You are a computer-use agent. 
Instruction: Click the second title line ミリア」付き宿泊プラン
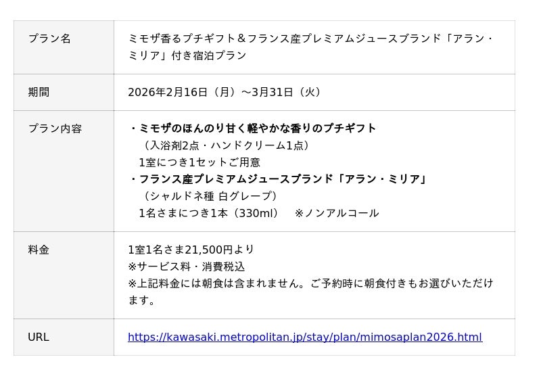(x=187, y=55)
